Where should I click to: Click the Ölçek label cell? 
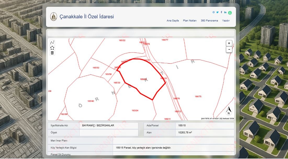(x=64, y=133)
